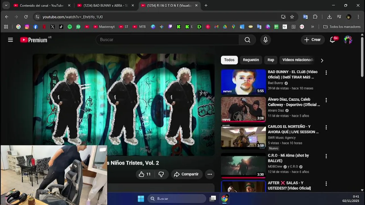365x205 pixels.
Task: Close the R I N G T O N E tab
Action: [x=196, y=5]
